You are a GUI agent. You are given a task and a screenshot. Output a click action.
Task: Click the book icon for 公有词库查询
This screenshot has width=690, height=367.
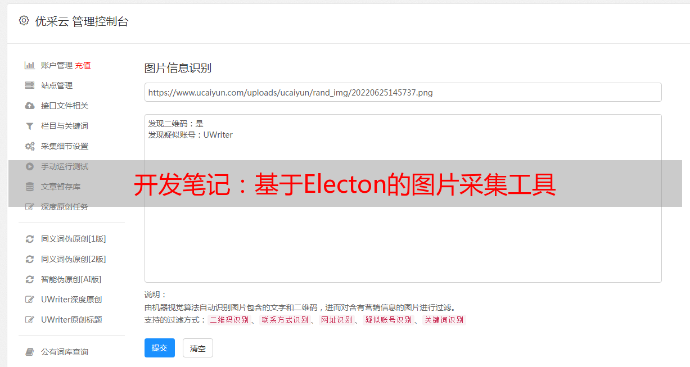tap(30, 352)
